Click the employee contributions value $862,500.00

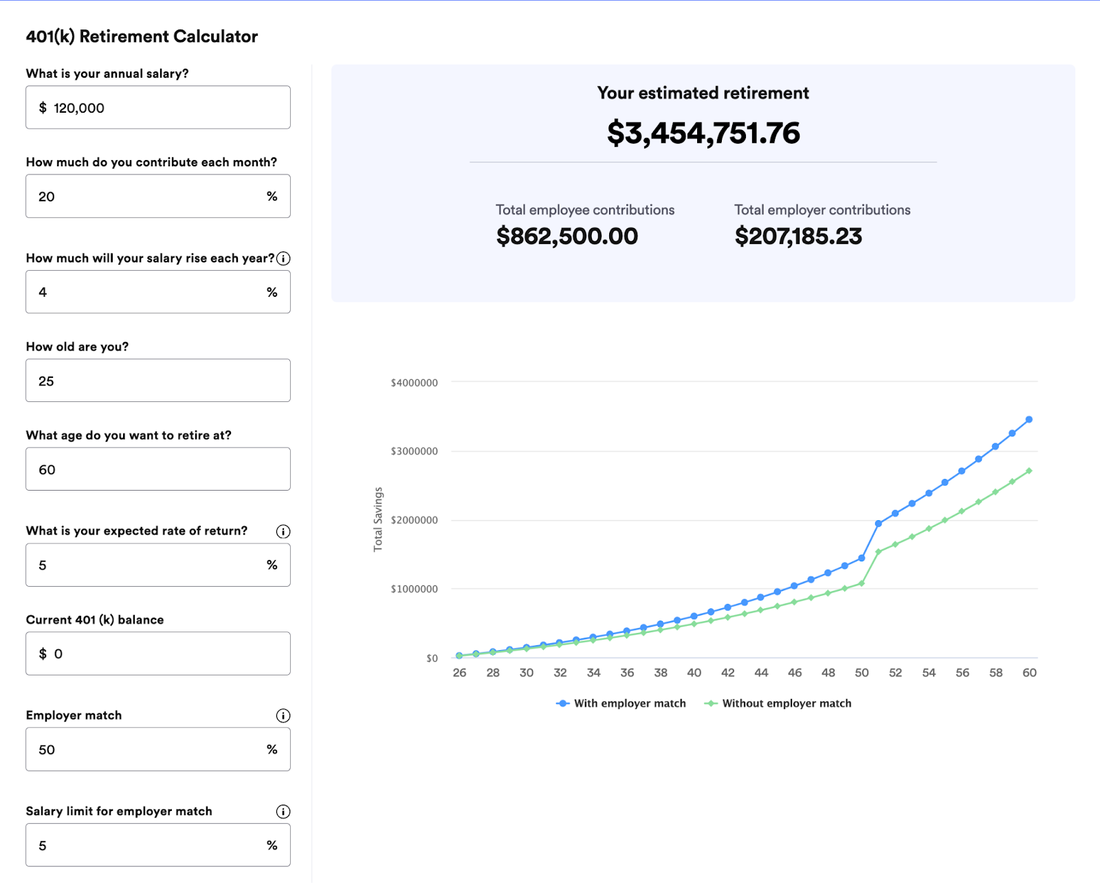click(x=567, y=236)
